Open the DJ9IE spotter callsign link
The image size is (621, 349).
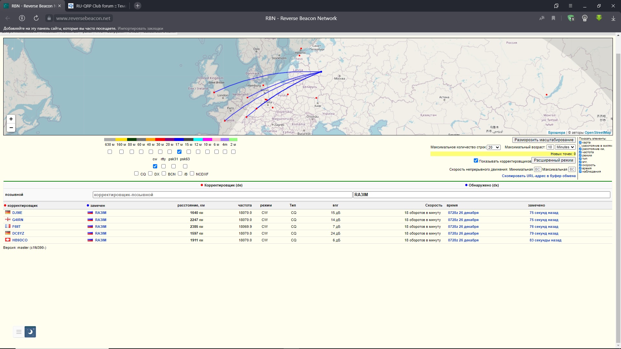pos(17,213)
